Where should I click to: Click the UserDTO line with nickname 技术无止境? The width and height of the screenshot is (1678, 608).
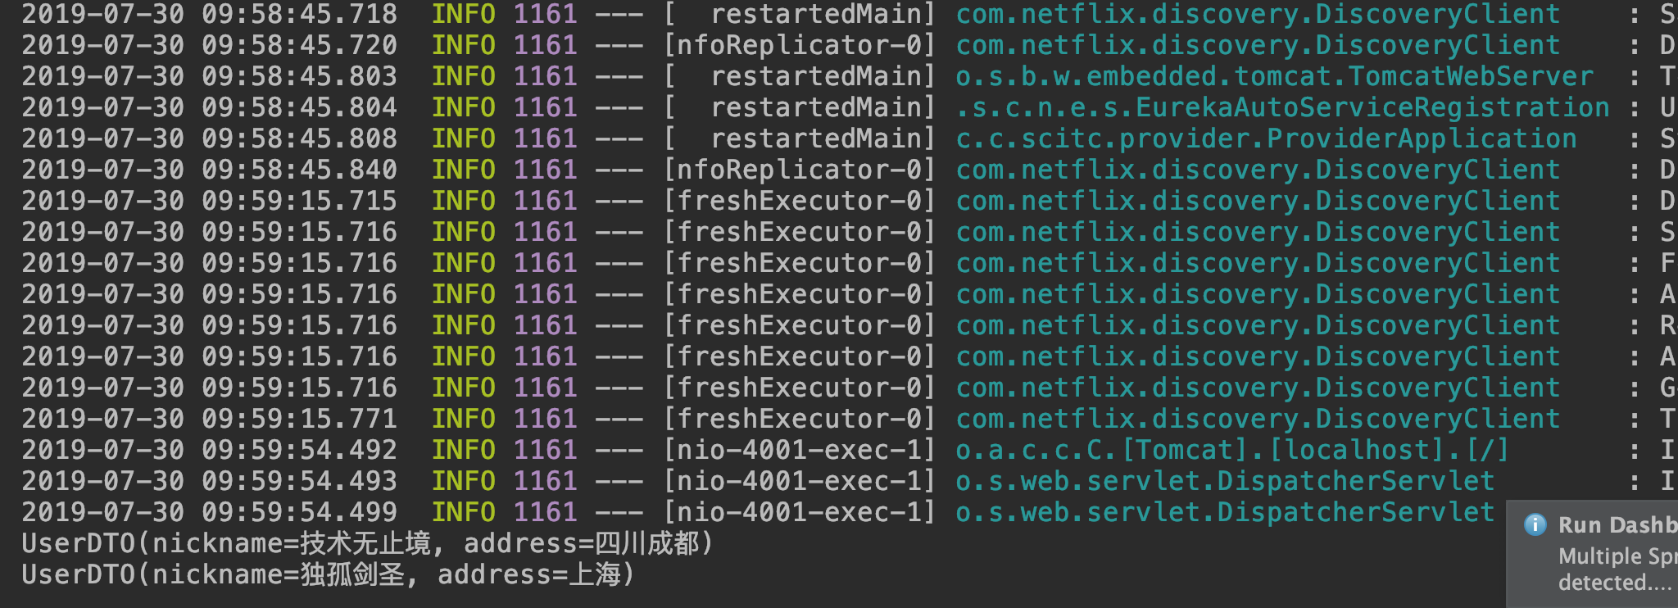367,543
